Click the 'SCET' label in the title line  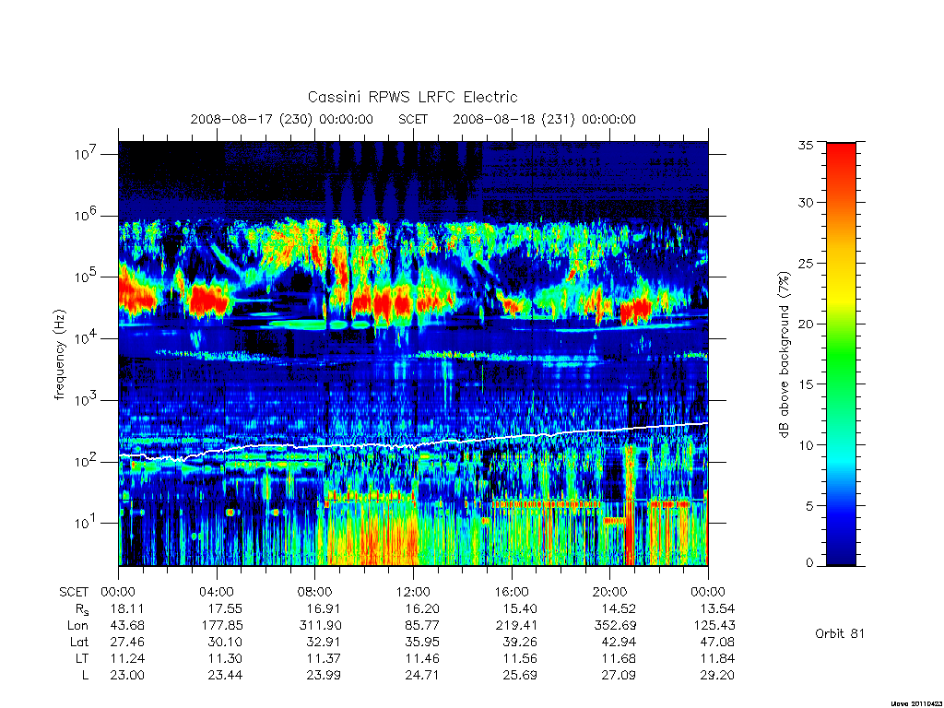click(413, 119)
